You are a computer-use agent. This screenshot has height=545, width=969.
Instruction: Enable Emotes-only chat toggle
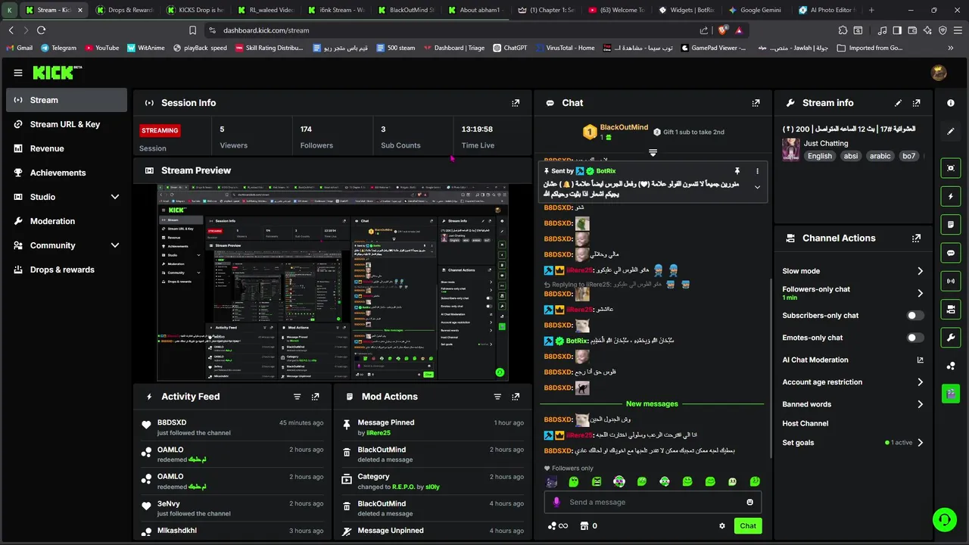[915, 338]
